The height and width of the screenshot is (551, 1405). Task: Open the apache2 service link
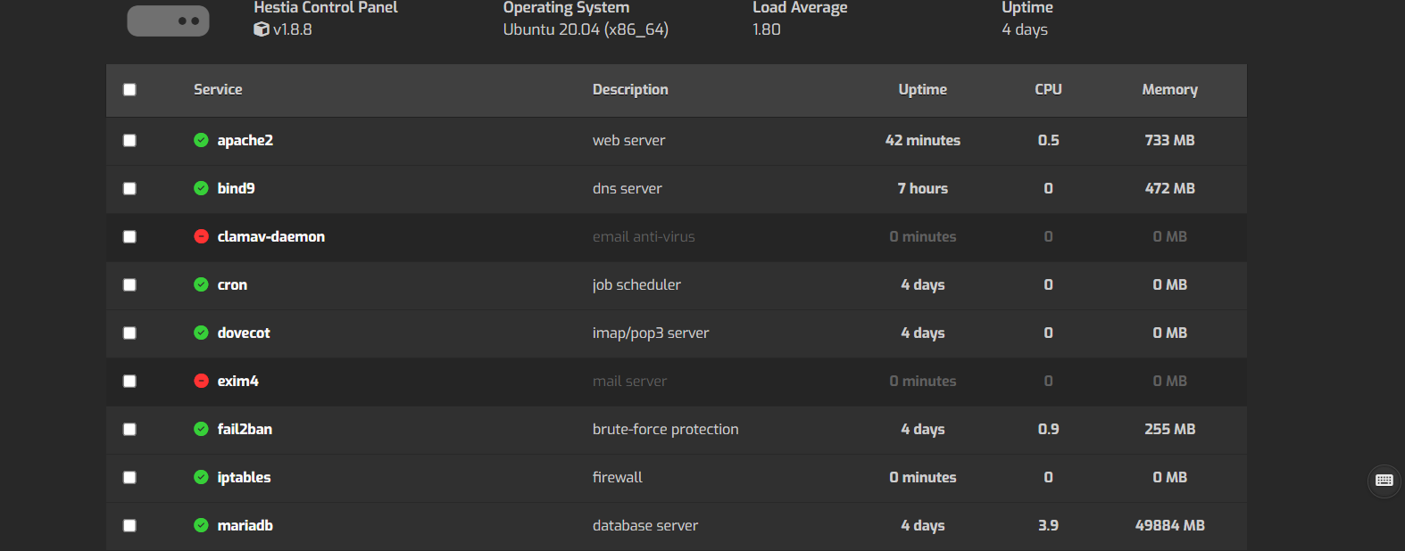[245, 140]
